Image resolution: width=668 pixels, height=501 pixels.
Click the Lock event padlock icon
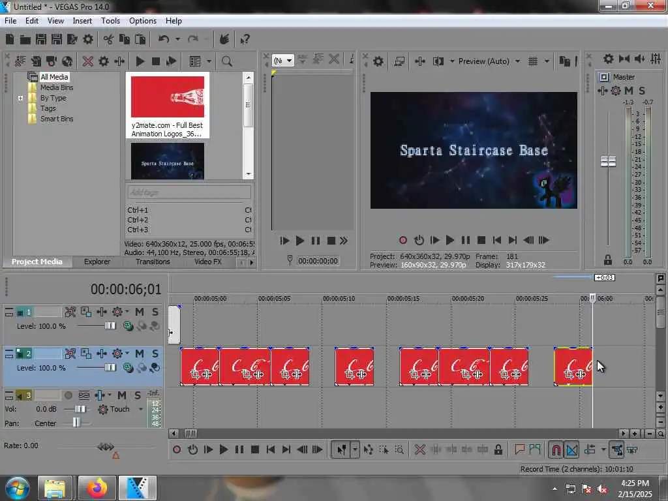pyautogui.click(x=498, y=449)
